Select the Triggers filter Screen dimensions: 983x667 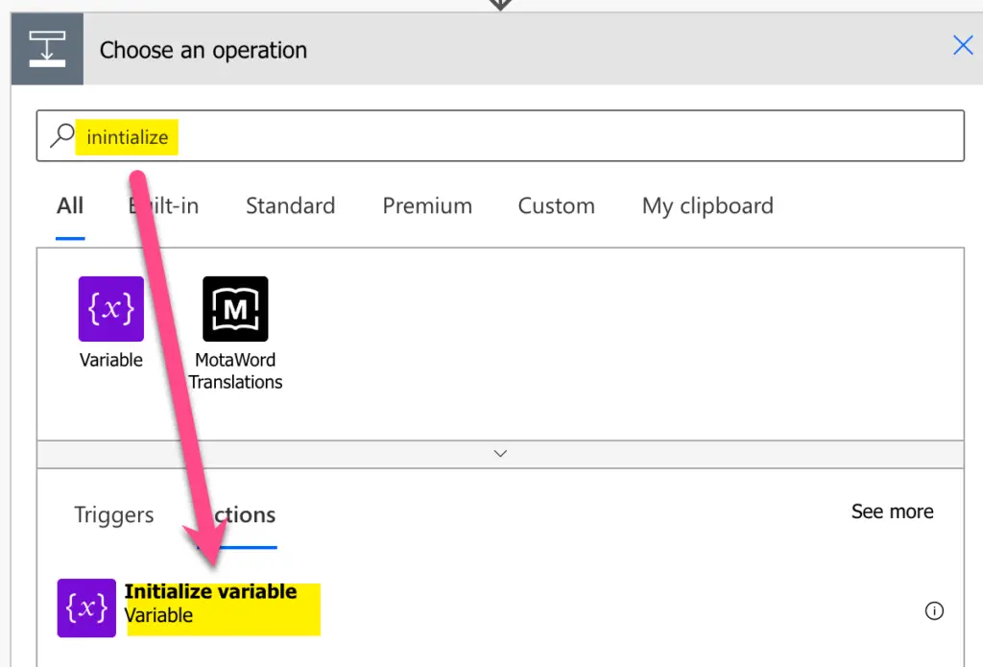tap(112, 515)
